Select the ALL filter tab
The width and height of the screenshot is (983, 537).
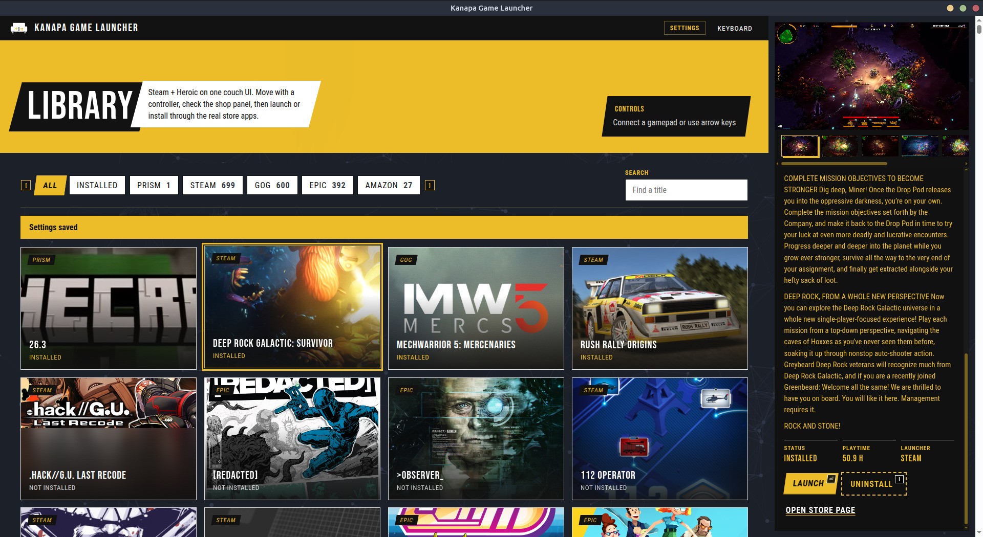tap(50, 185)
